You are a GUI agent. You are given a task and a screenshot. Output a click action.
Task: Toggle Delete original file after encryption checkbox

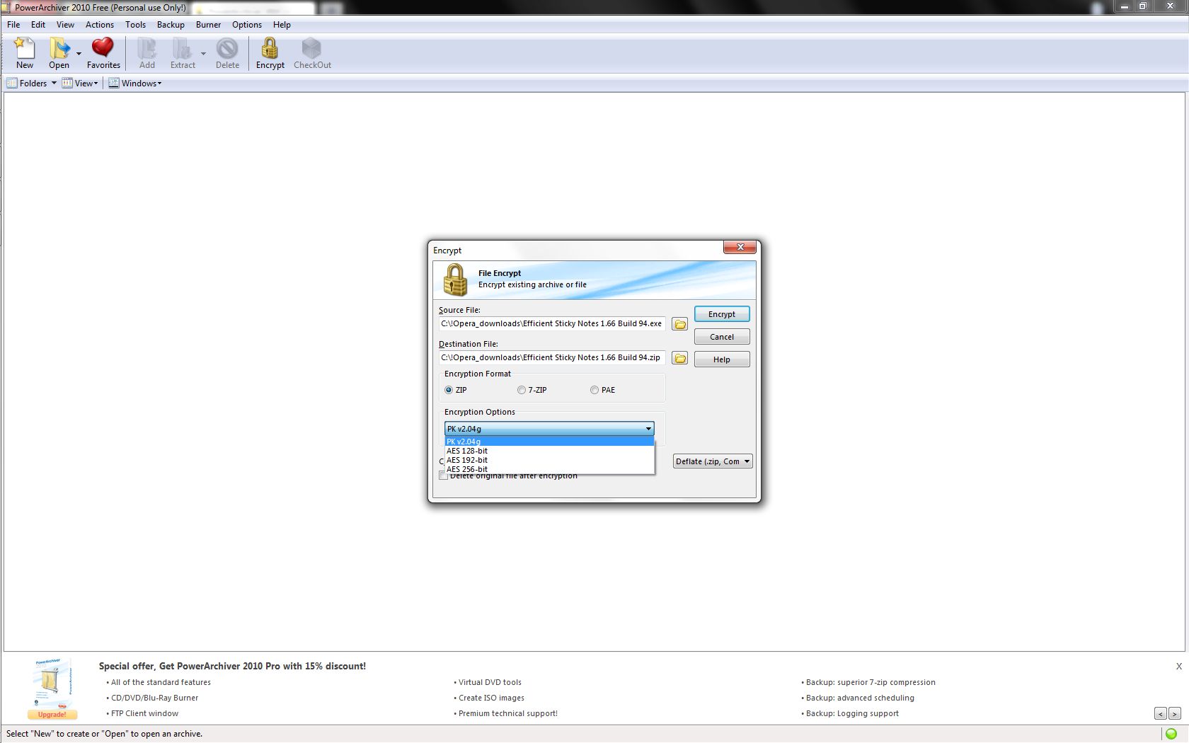pyautogui.click(x=444, y=476)
